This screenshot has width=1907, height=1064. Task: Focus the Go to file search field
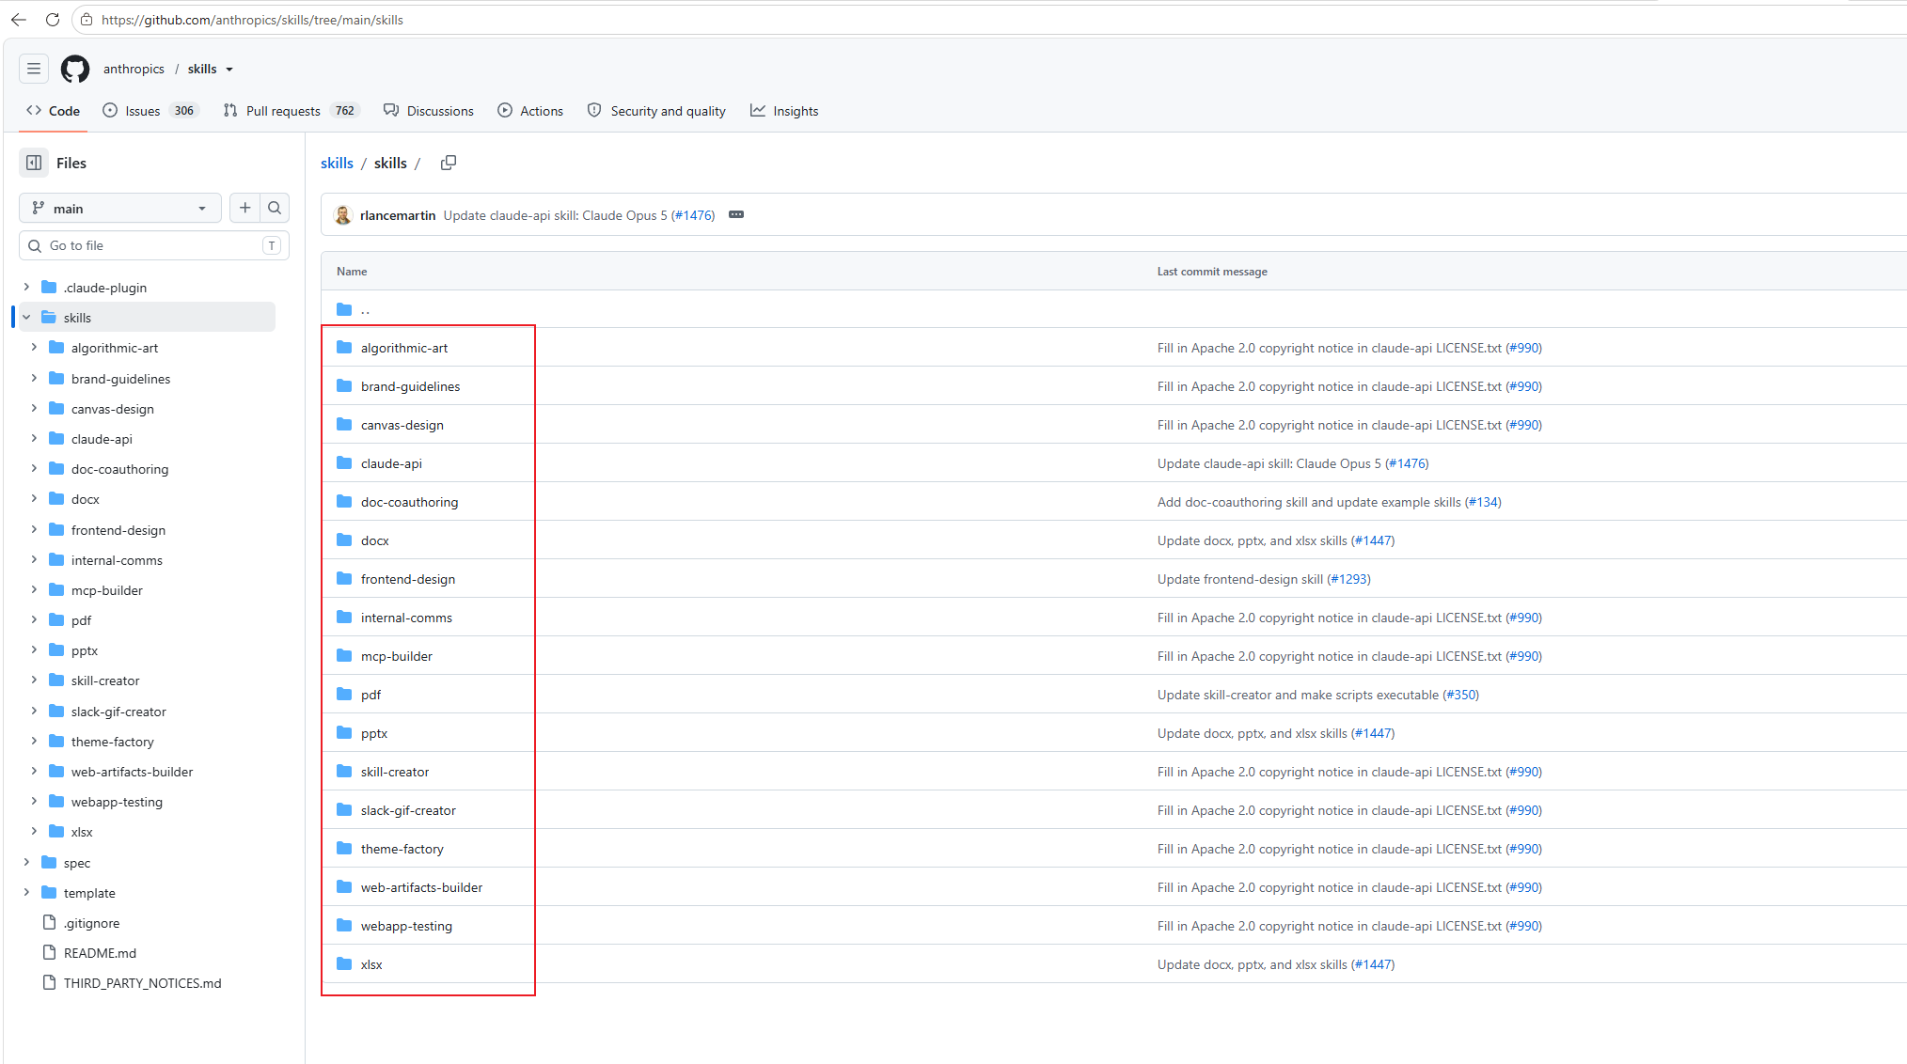[x=154, y=245]
